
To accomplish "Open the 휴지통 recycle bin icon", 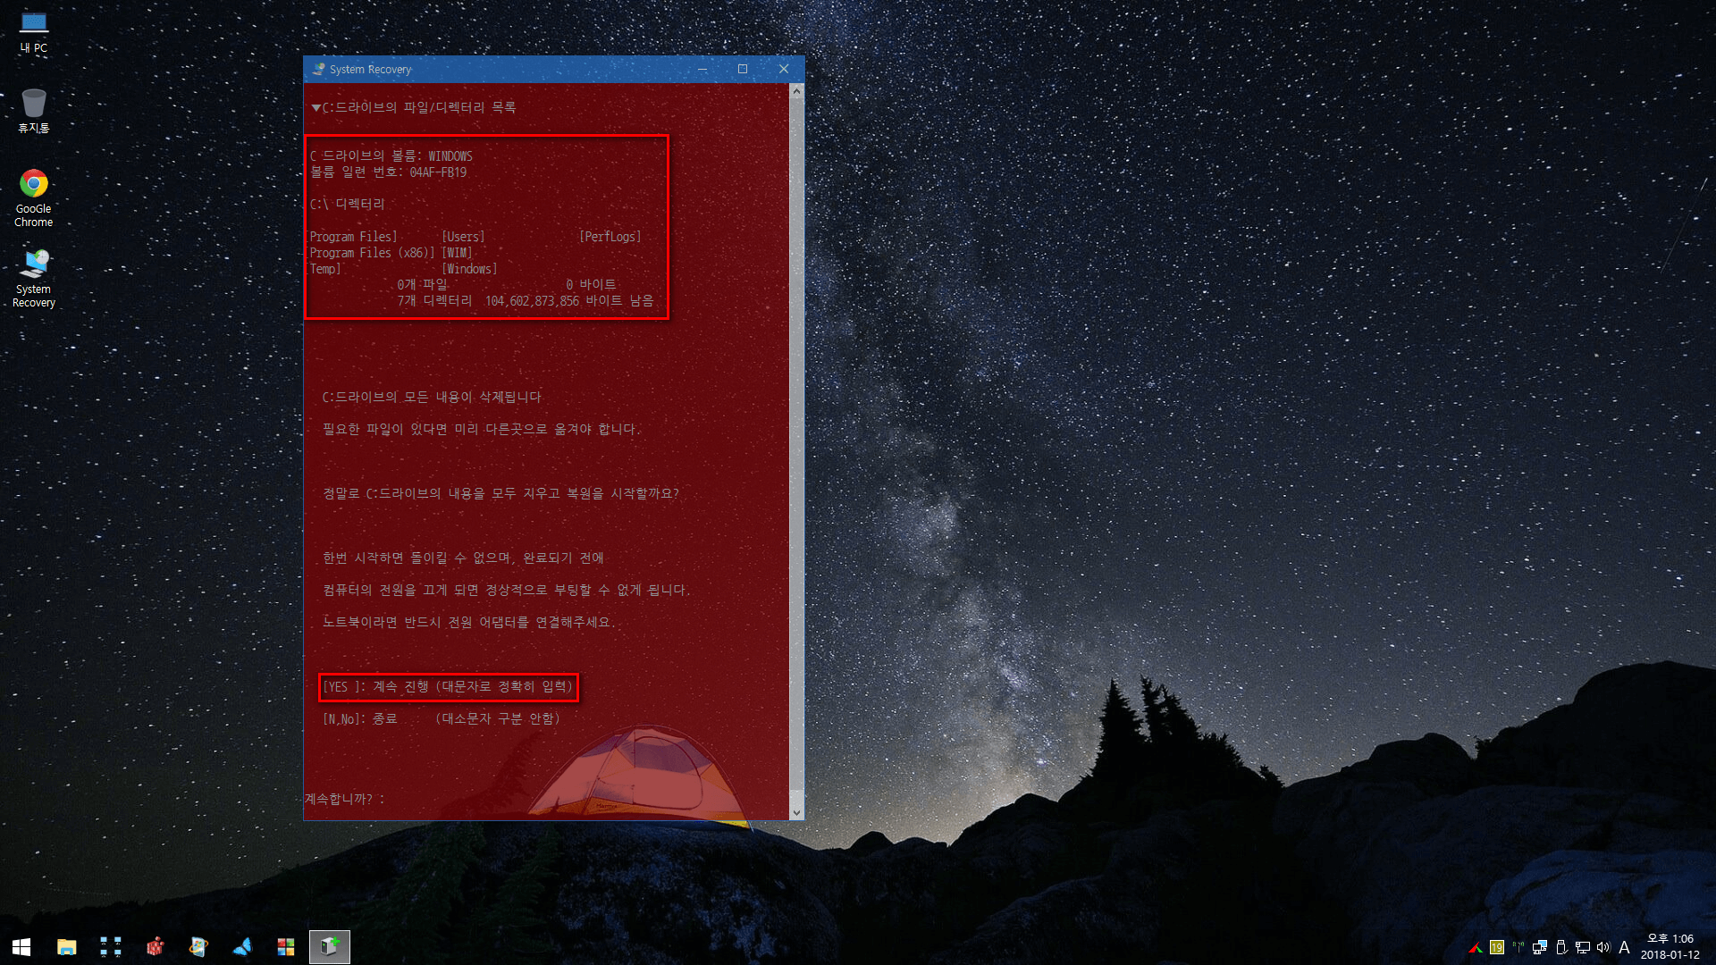I will (x=34, y=111).
